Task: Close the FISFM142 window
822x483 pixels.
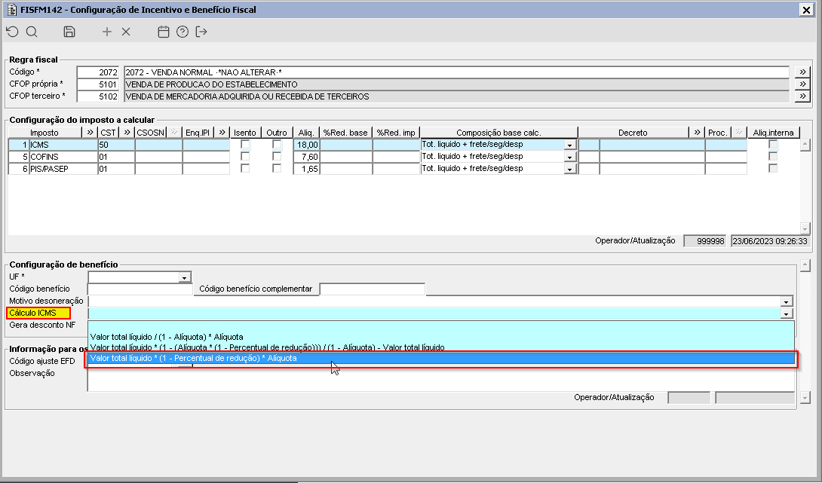Action: pyautogui.click(x=806, y=10)
